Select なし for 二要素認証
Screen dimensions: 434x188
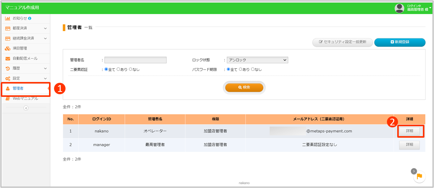(x=131, y=69)
